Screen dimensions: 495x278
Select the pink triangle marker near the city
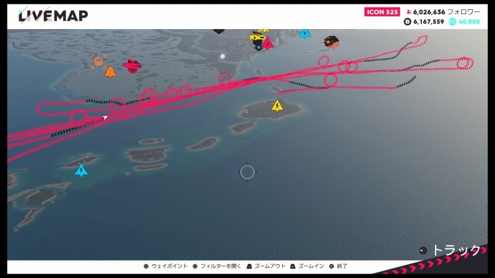click(268, 43)
